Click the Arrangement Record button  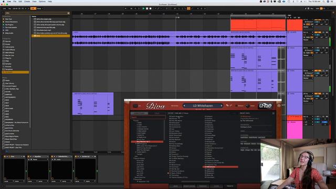151,8
